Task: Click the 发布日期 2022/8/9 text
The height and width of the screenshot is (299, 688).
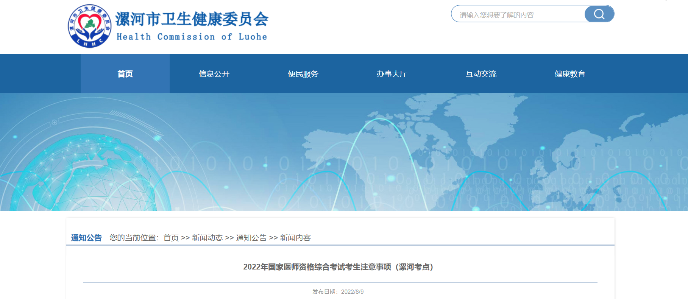Action: [x=338, y=291]
